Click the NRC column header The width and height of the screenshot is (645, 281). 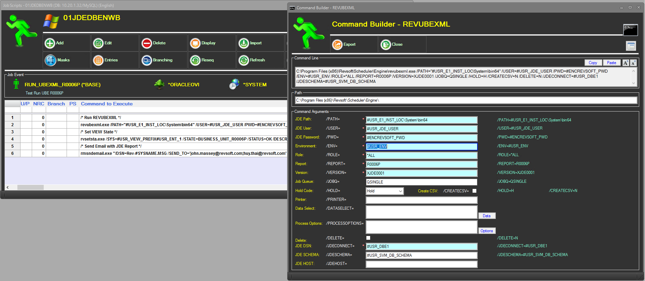[x=39, y=104]
